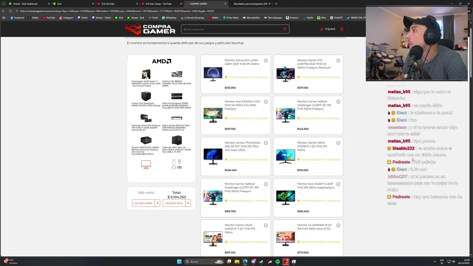
Task: Click the $133.950 price of Dahua monitor
Action: click(x=230, y=88)
